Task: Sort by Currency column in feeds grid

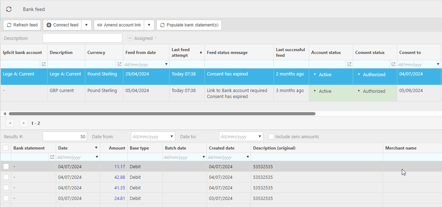Action: 104,53
